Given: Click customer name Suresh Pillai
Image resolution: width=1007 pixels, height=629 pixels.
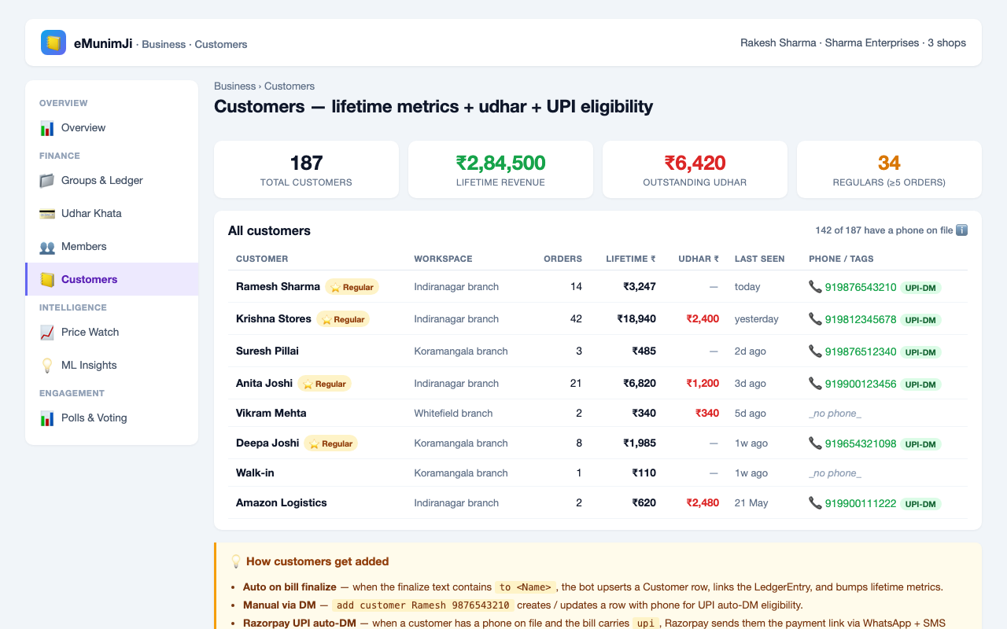Looking at the screenshot, I should [x=267, y=351].
